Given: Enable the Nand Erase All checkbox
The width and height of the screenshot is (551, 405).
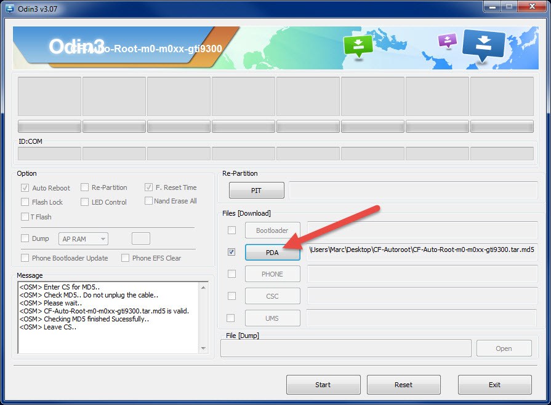Looking at the screenshot, I should pos(148,201).
